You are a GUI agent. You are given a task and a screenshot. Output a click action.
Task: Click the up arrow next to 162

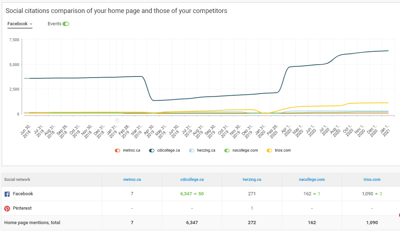(x=314, y=194)
